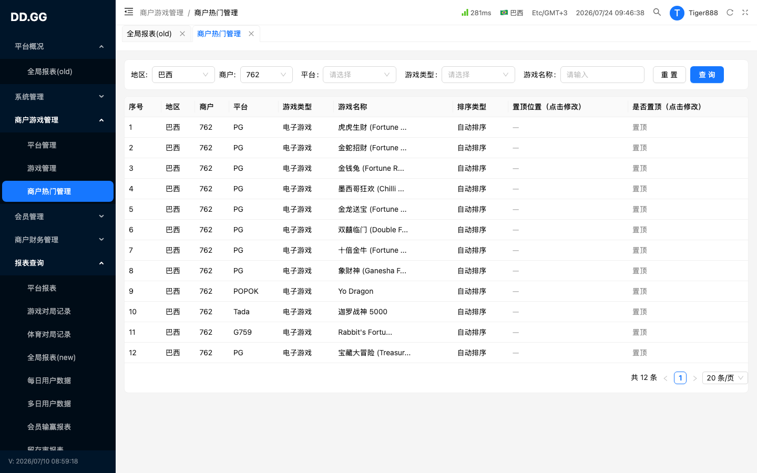Open the 商户 dropdown showing 762
The width and height of the screenshot is (757, 473).
(267, 75)
